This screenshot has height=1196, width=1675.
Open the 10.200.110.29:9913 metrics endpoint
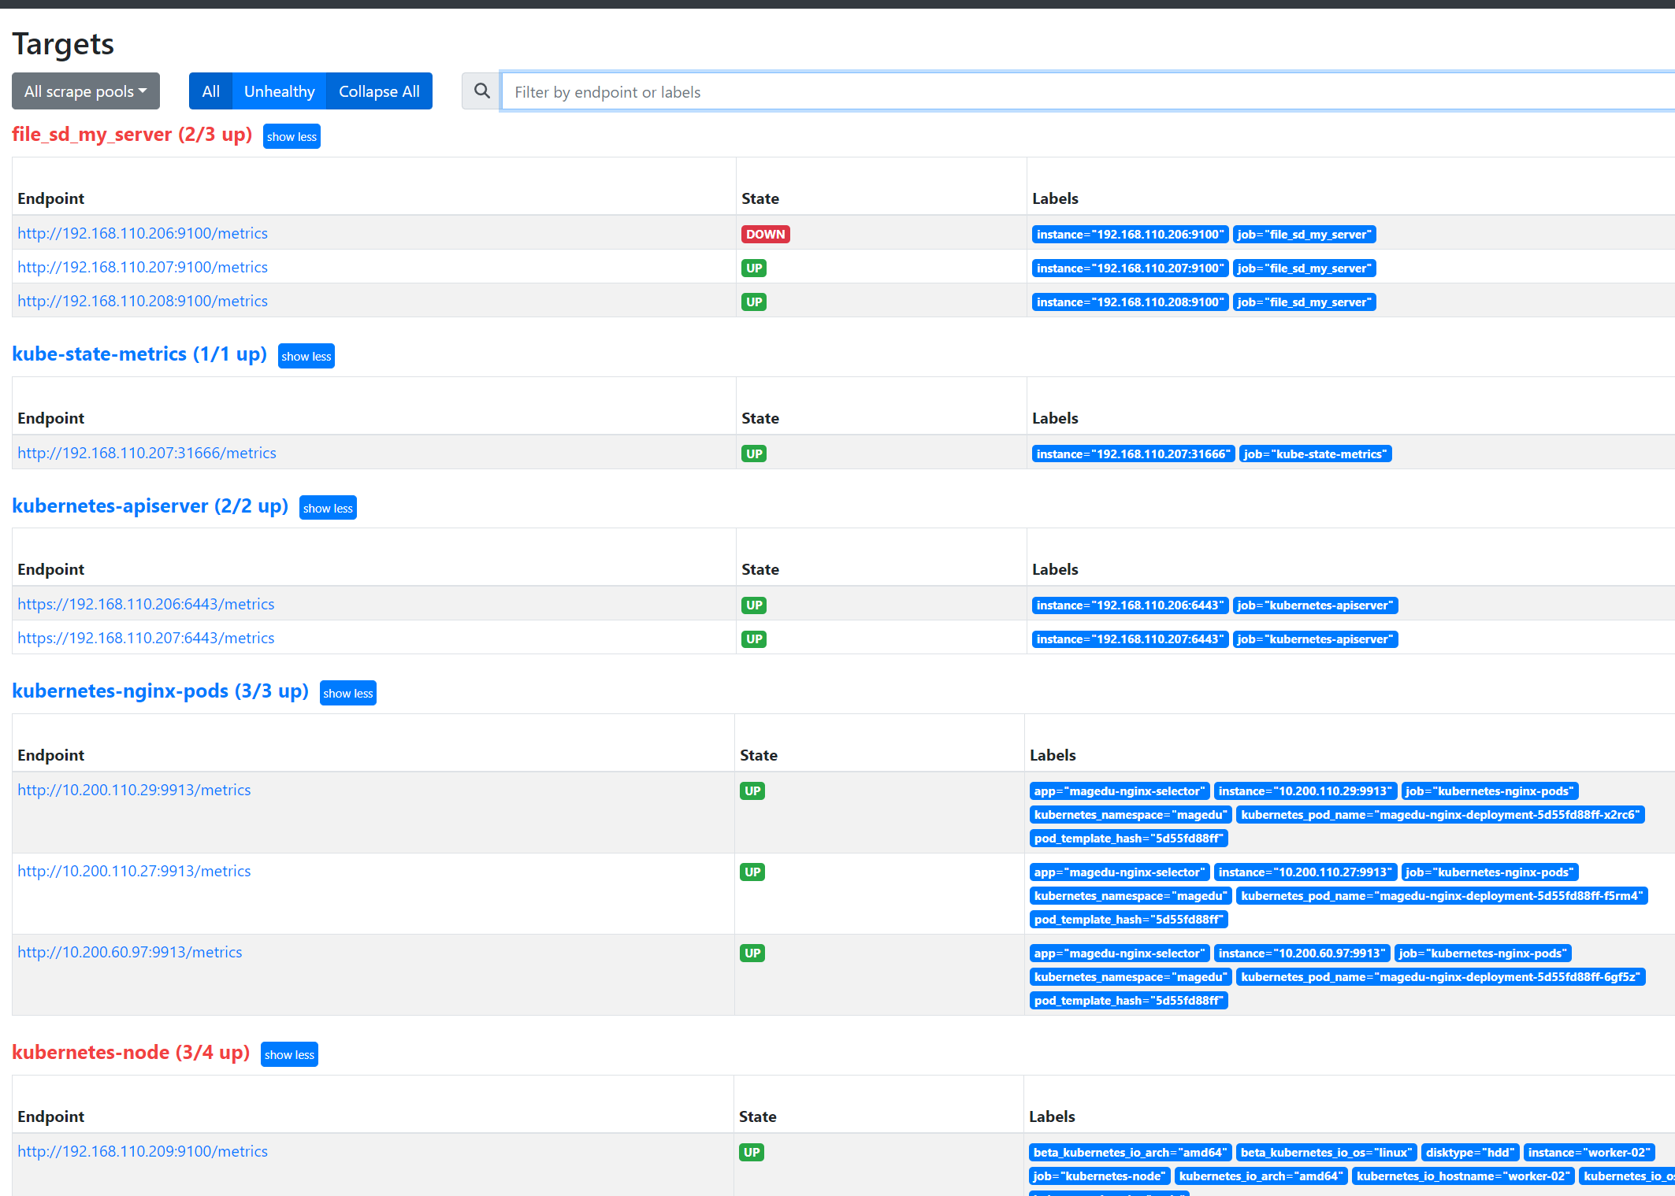point(134,790)
